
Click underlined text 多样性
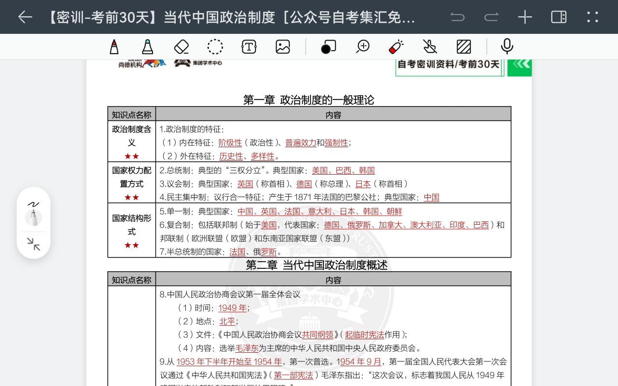pos(263,156)
